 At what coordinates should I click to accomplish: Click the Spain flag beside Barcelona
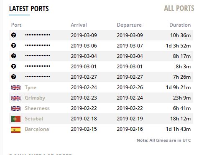point(16,130)
